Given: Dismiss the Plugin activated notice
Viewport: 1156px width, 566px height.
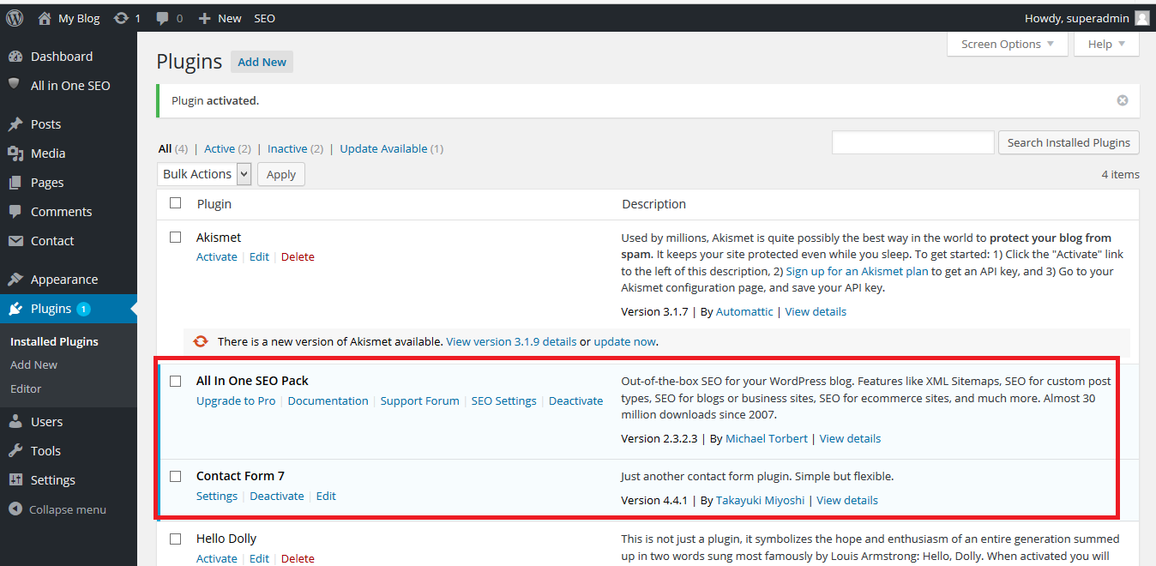Looking at the screenshot, I should pyautogui.click(x=1123, y=100).
